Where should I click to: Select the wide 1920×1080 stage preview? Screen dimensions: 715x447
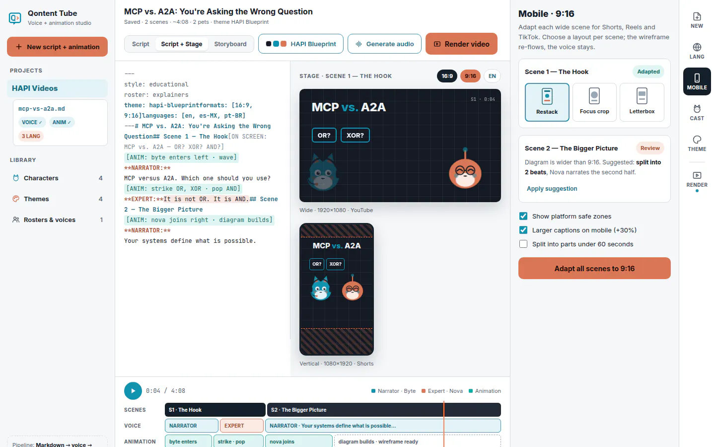400,146
